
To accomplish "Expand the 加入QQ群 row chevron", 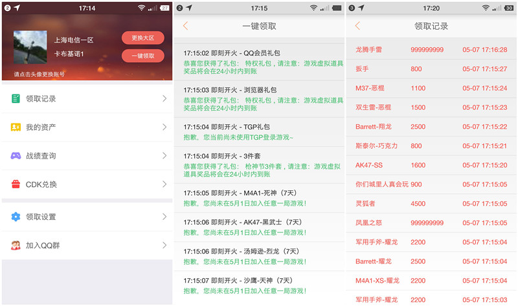I will [164, 245].
